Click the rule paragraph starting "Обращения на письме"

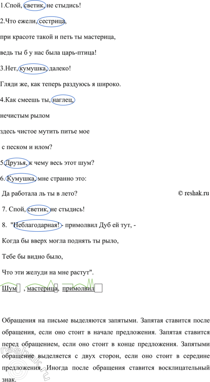pos(105,347)
